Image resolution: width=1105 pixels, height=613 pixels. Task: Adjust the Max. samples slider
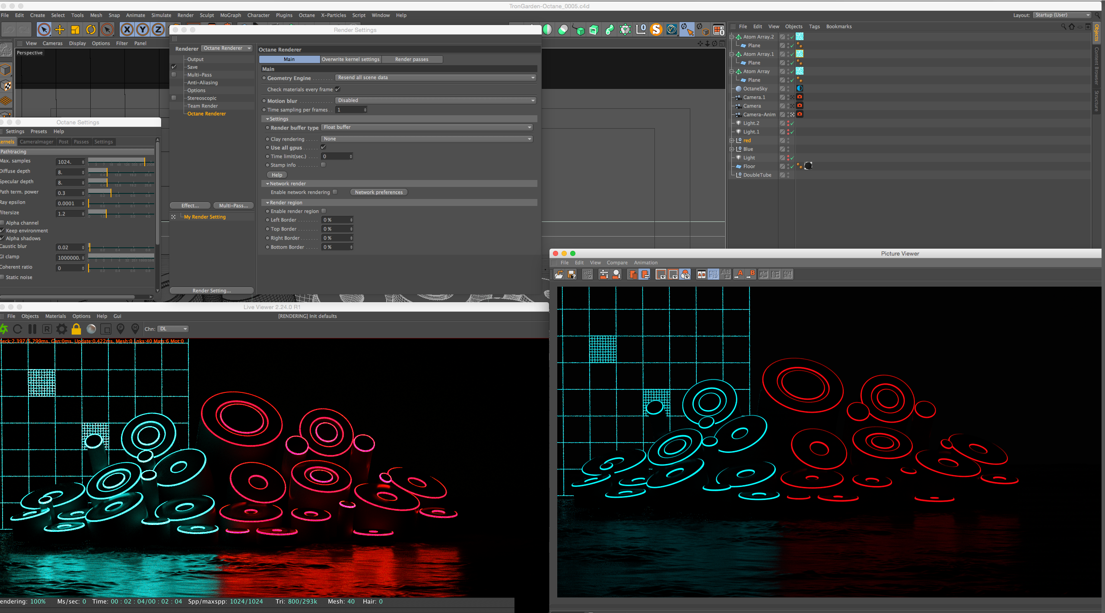(x=144, y=161)
